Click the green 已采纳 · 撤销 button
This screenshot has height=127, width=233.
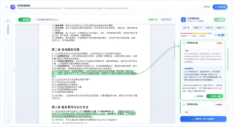(215, 96)
